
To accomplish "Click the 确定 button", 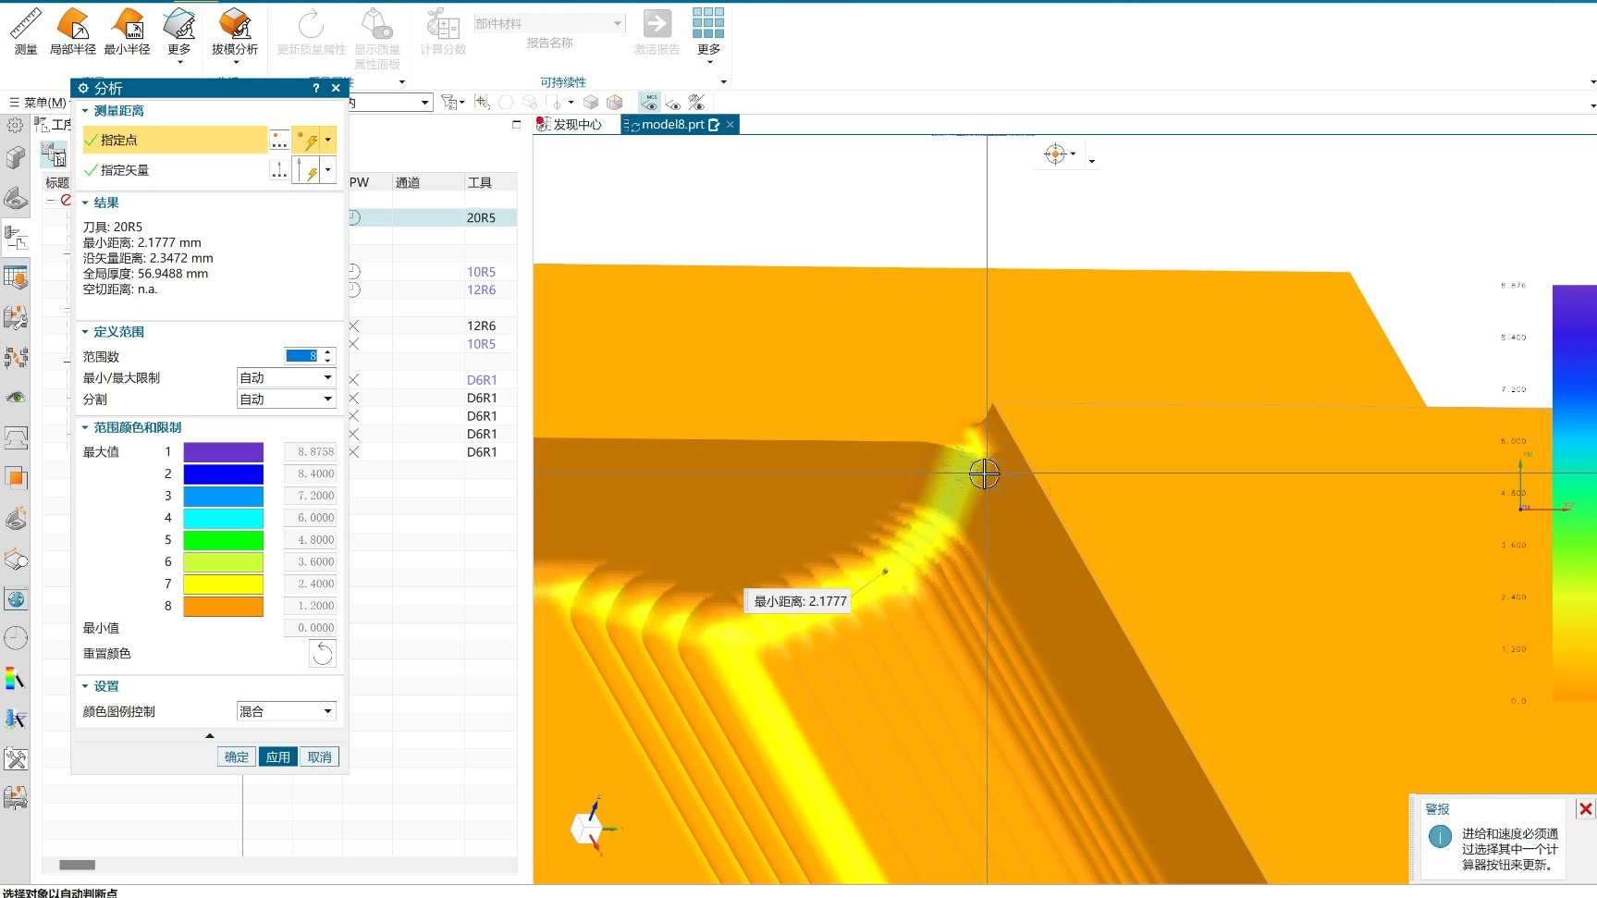I will (237, 757).
